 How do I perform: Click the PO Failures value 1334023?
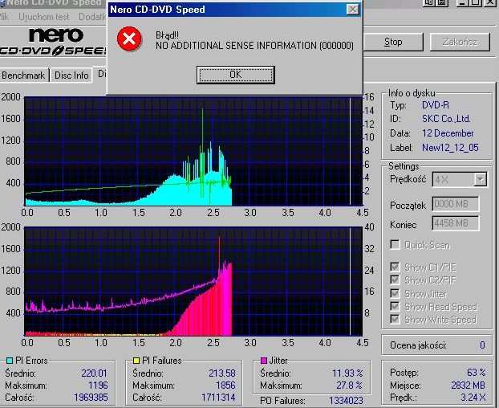click(346, 400)
